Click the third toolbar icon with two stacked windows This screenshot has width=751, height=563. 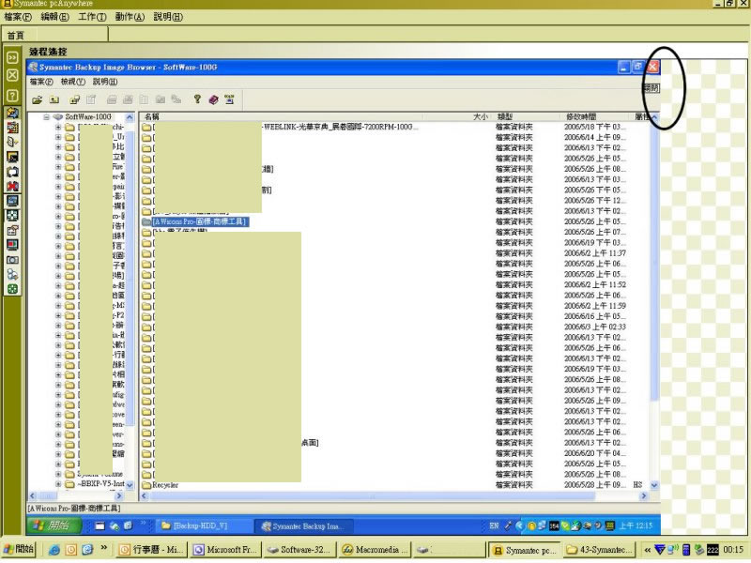(x=75, y=99)
